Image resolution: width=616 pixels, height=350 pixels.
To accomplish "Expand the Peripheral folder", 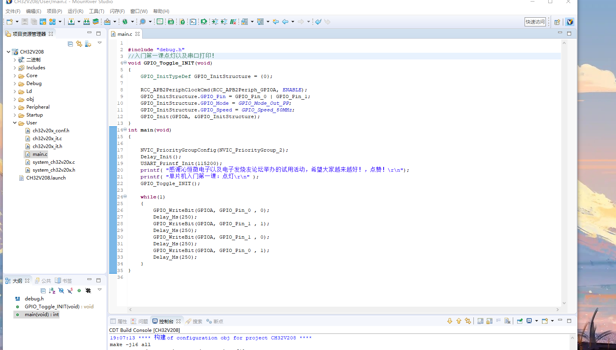I will pos(15,107).
